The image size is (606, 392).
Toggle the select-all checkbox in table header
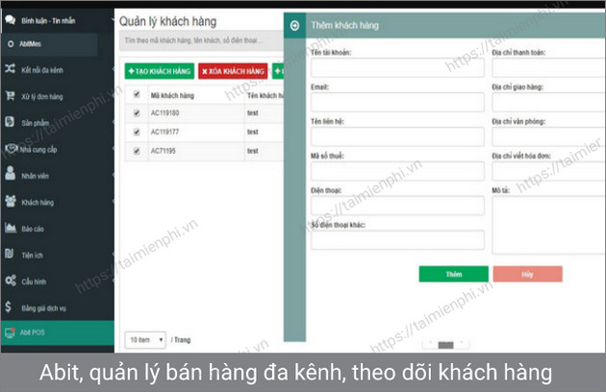click(136, 94)
